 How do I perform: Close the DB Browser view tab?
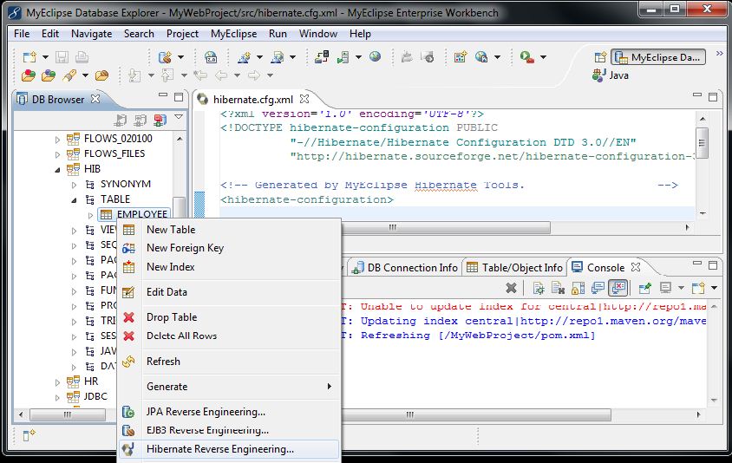click(95, 99)
